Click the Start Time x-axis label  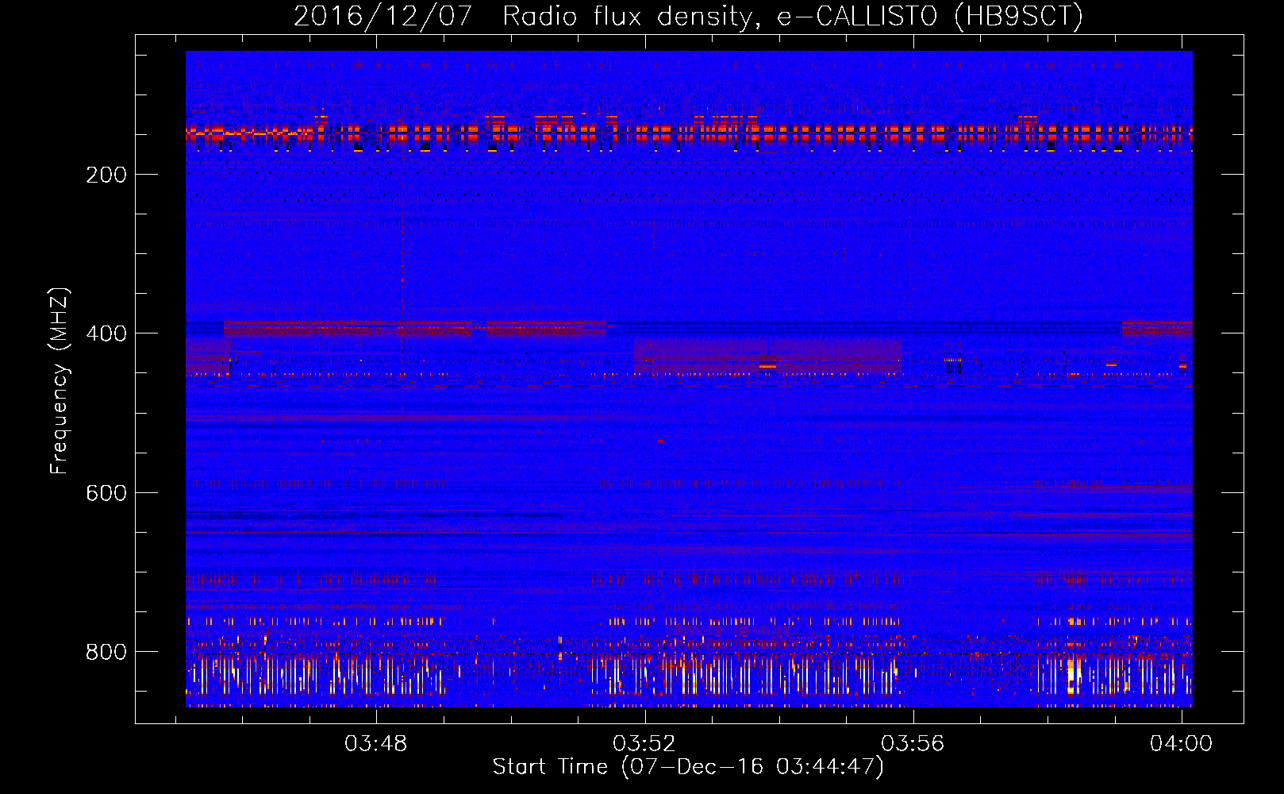(x=688, y=767)
